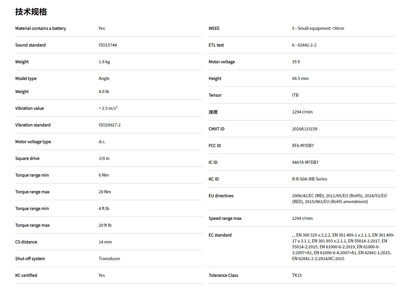Click the 速度 label
The image size is (411, 285).
pyautogui.click(x=213, y=112)
